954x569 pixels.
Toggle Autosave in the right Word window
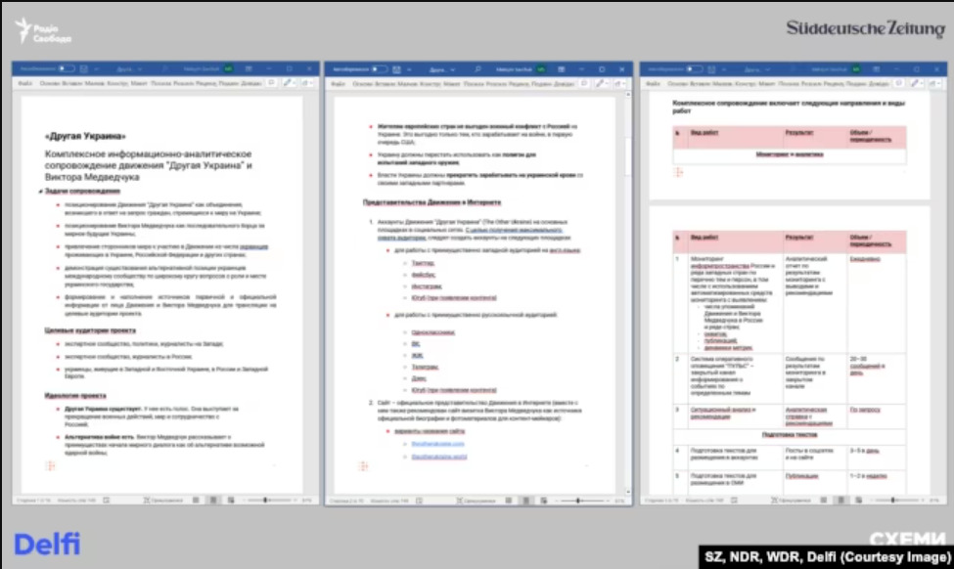[x=694, y=69]
